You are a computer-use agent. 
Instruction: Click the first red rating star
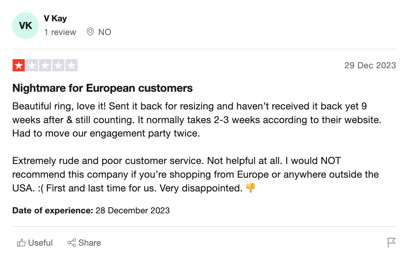(x=19, y=65)
